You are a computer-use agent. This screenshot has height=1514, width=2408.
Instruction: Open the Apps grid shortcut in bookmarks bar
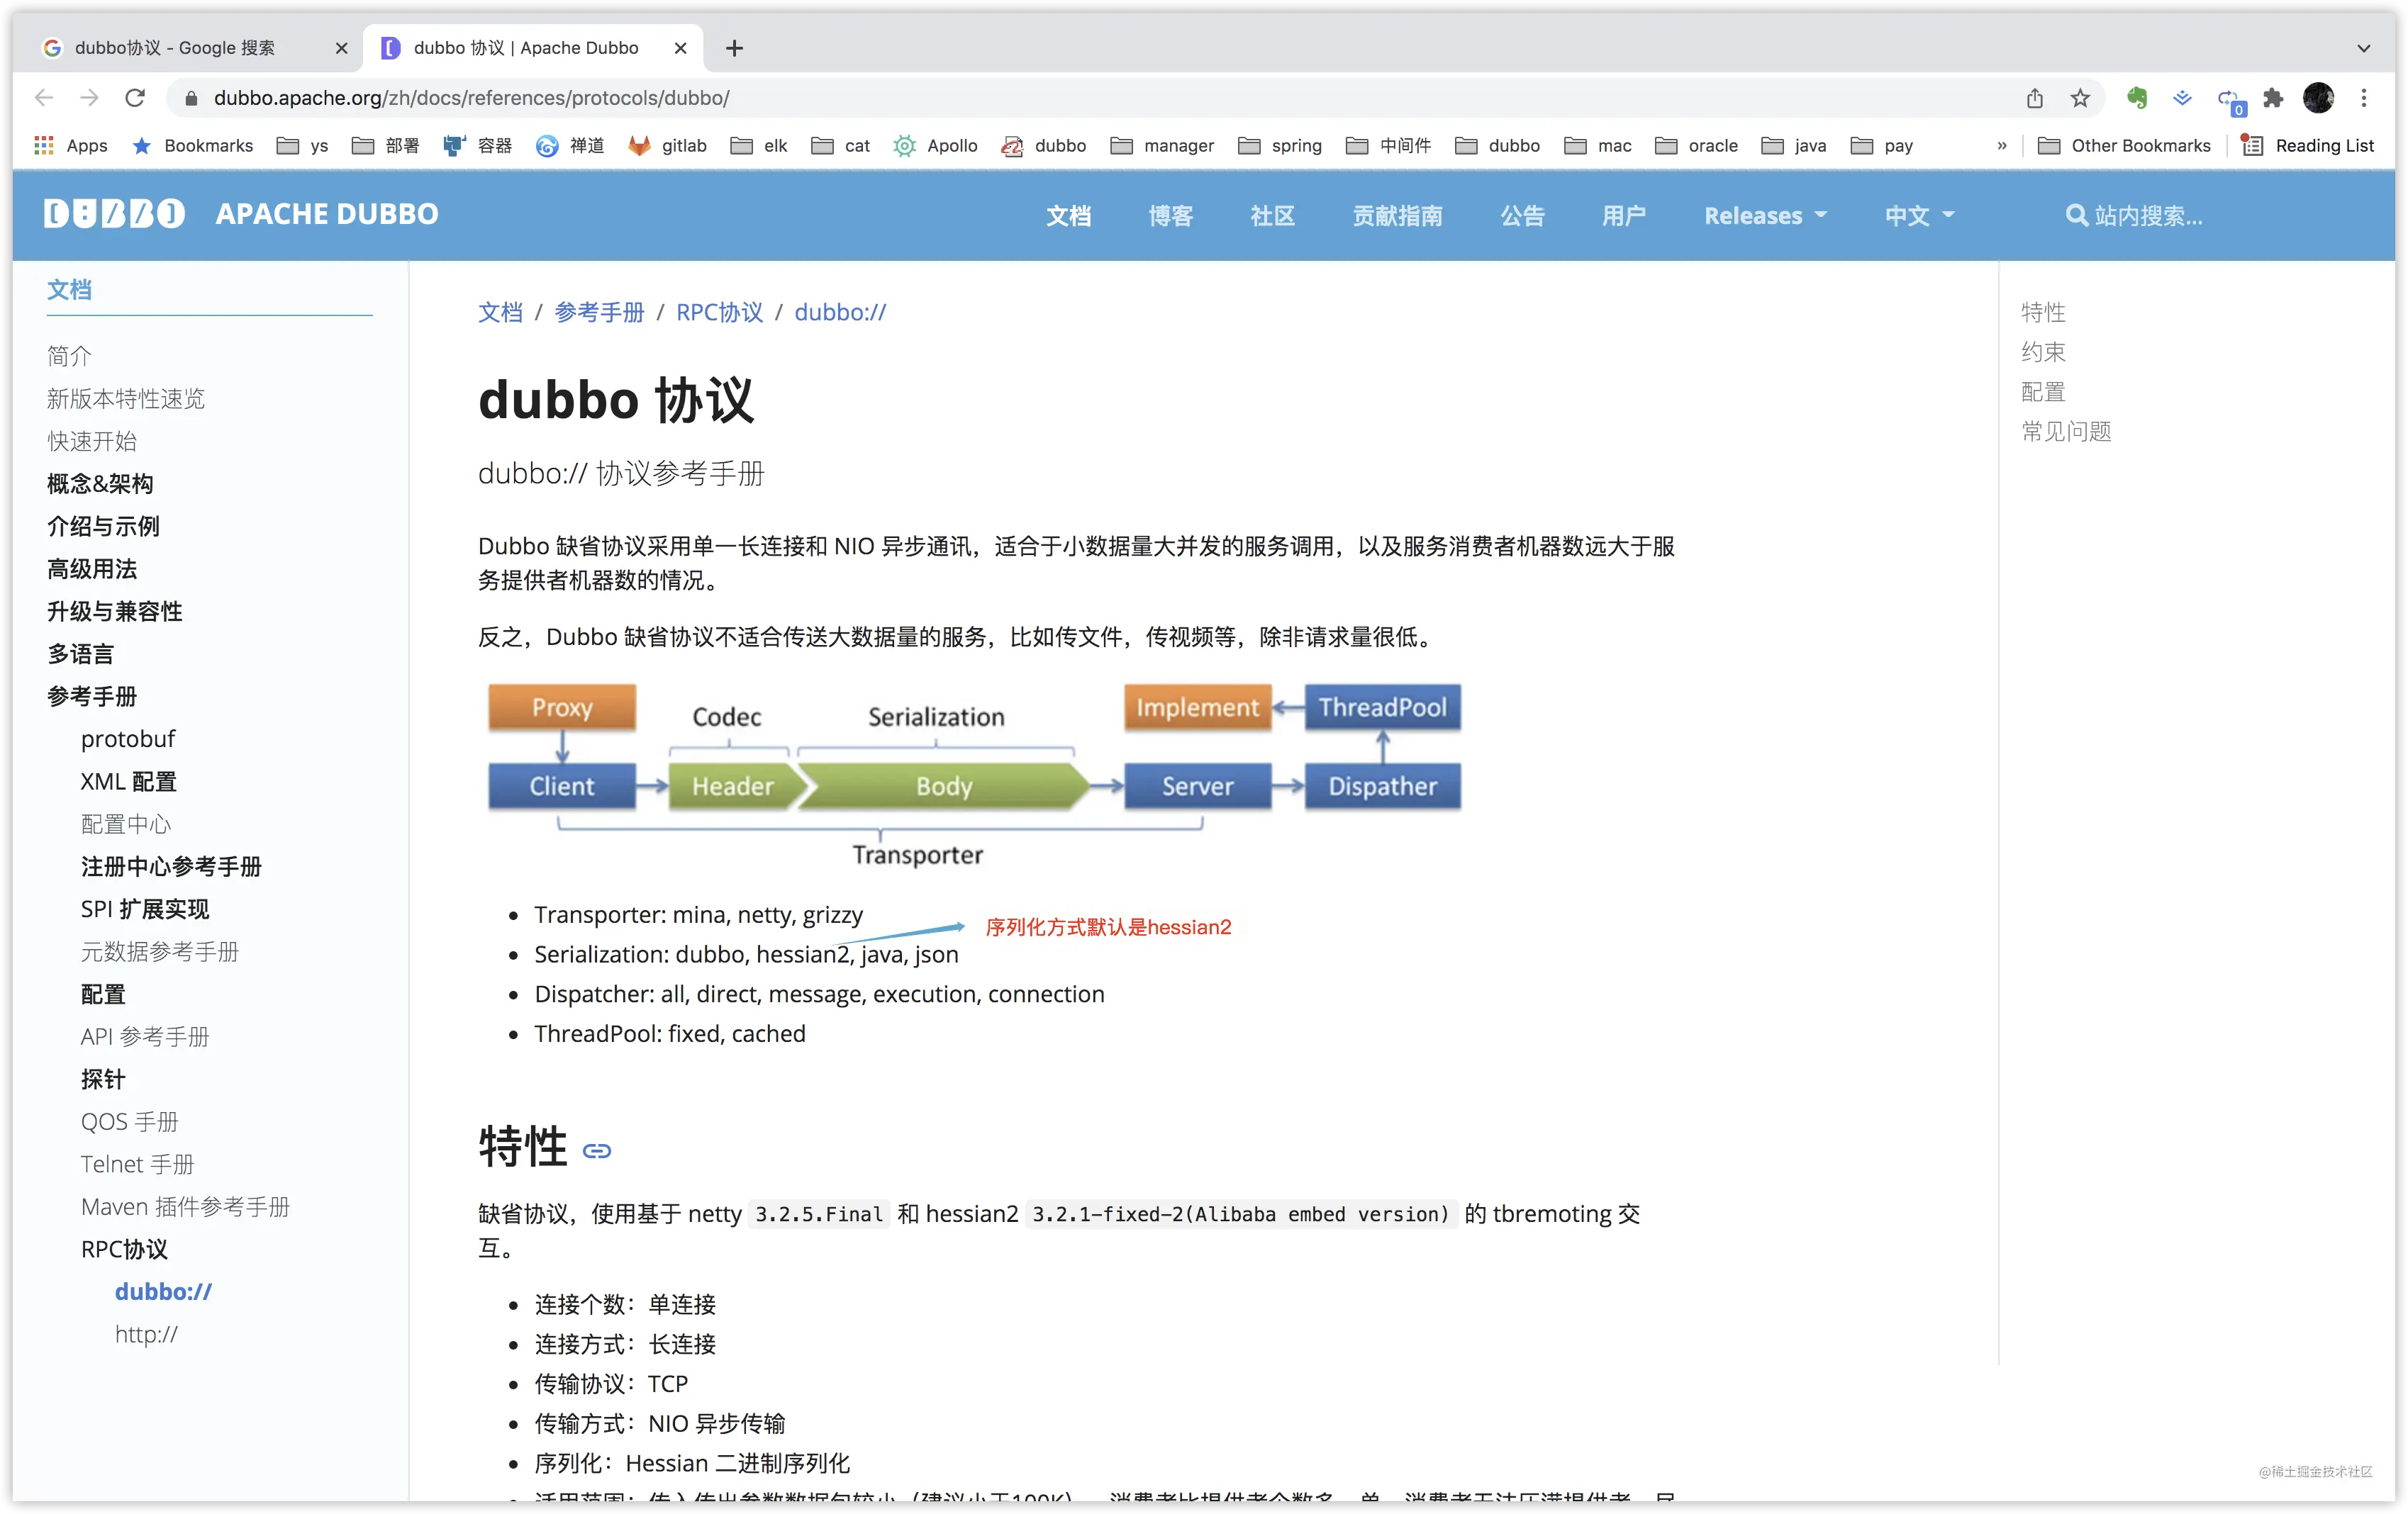70,146
